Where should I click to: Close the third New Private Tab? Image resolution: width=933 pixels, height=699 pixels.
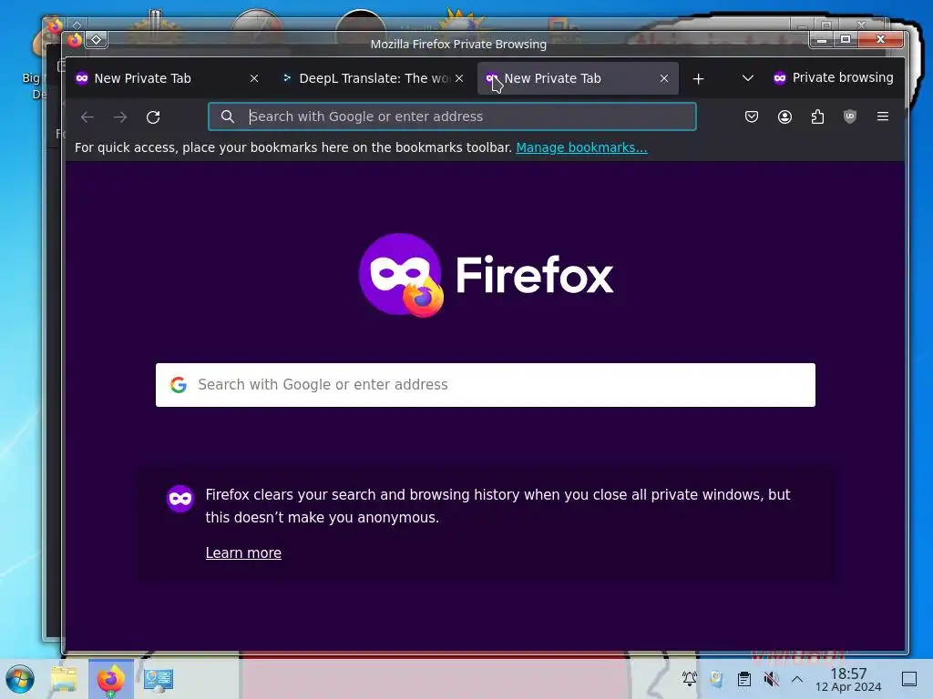tap(664, 78)
